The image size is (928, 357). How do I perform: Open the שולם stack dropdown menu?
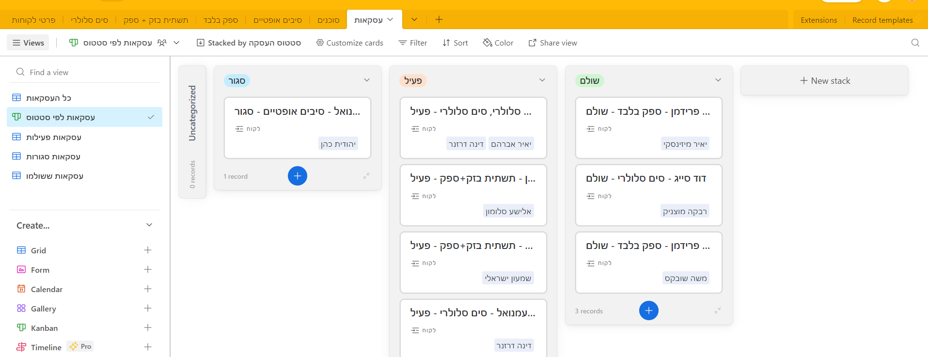[x=718, y=80]
